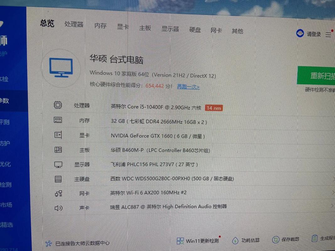Select the 32 GB memory details text
Screen dimensions: 335x251
point(159,122)
